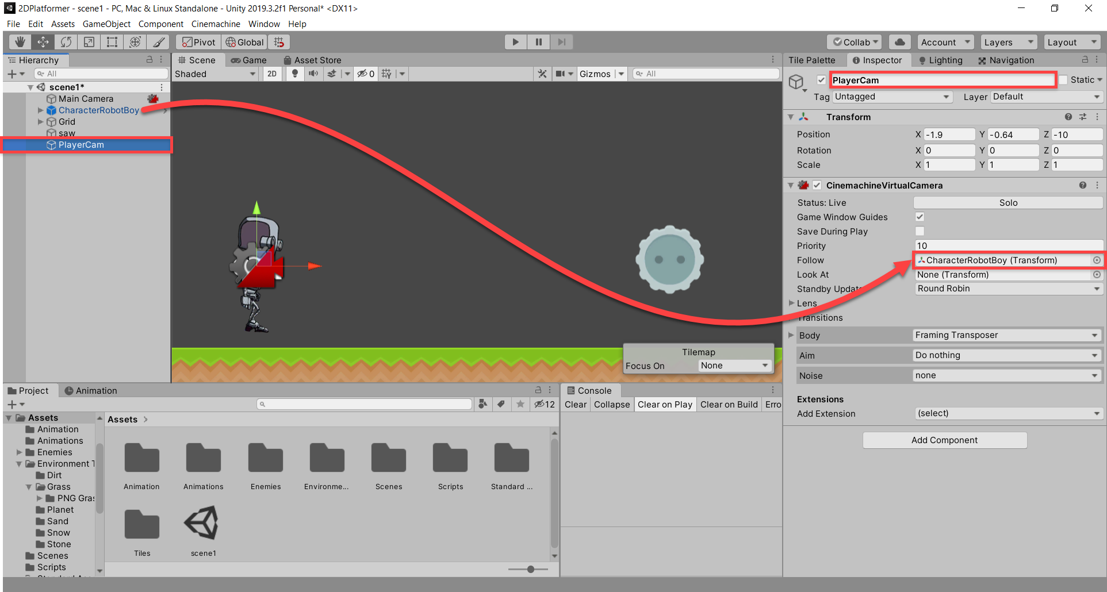This screenshot has height=592, width=1107.
Task: Toggle scene effects icon
Action: 332,74
